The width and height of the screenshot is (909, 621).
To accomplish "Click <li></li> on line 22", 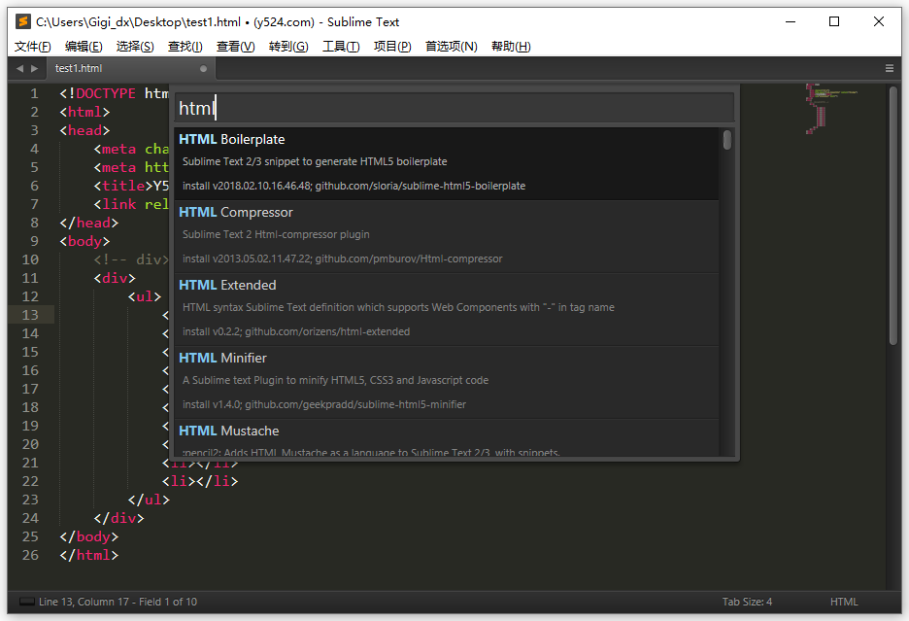I will [200, 481].
